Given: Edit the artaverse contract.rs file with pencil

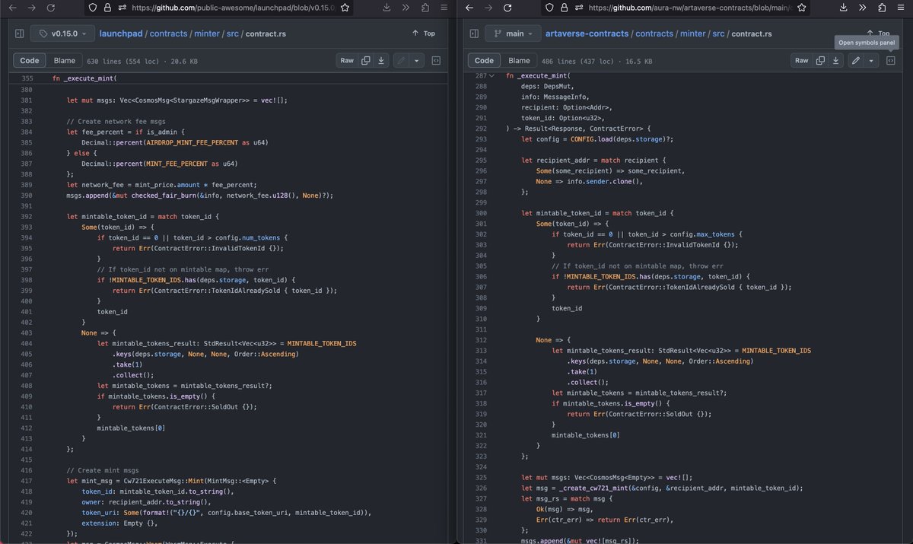Looking at the screenshot, I should (x=857, y=60).
